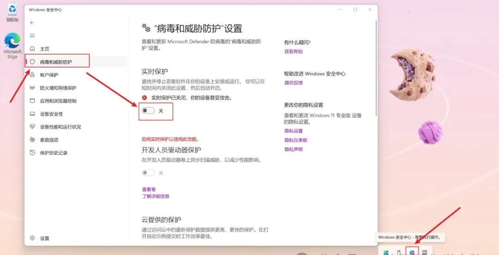The image size is (499, 255).
Task: Click the gear icon for 设置
Action: pos(32,238)
